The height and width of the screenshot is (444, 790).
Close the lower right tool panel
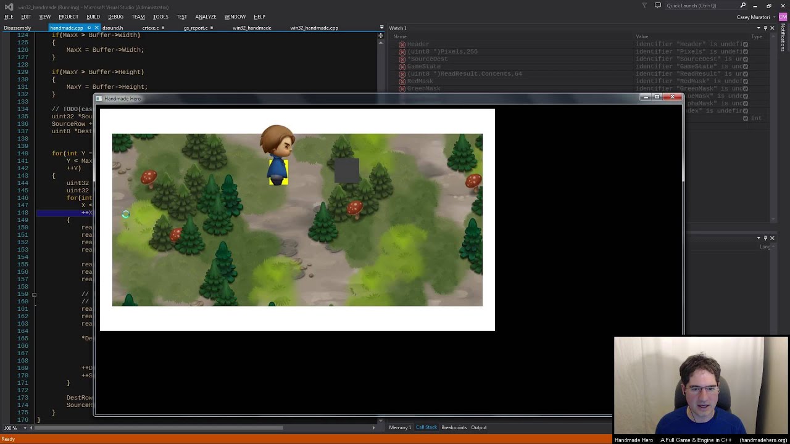pyautogui.click(x=772, y=237)
